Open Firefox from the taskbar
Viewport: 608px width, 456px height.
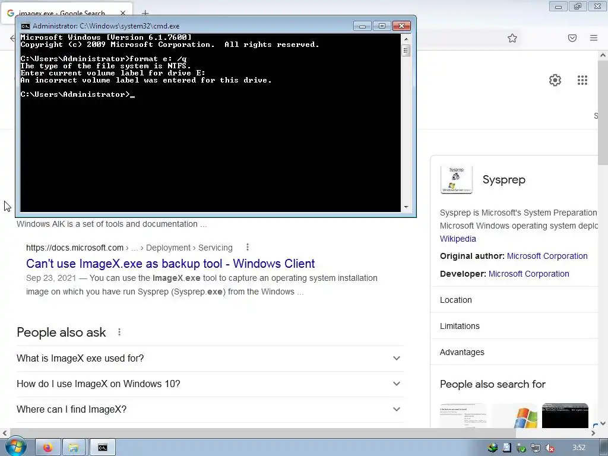point(47,448)
